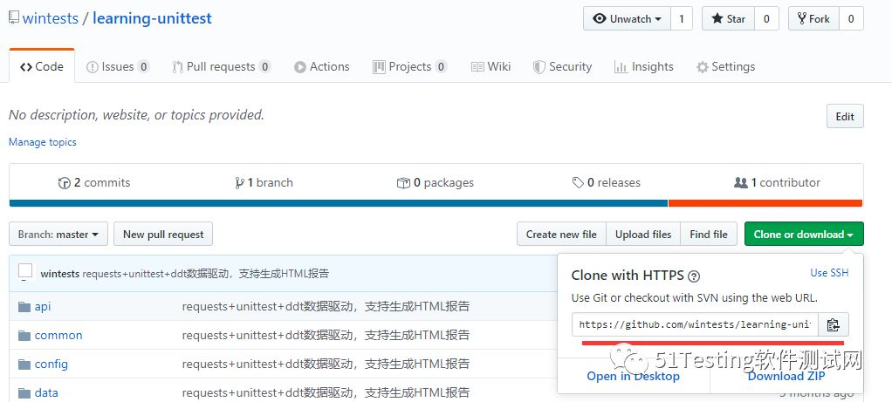Open the Pull requests tab
Viewport: 892px width, 402px height.
click(x=222, y=66)
